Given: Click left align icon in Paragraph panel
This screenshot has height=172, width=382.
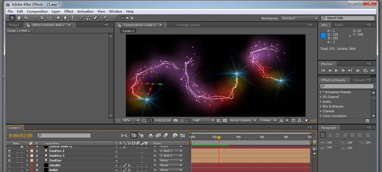Looking at the screenshot, I should (323, 135).
